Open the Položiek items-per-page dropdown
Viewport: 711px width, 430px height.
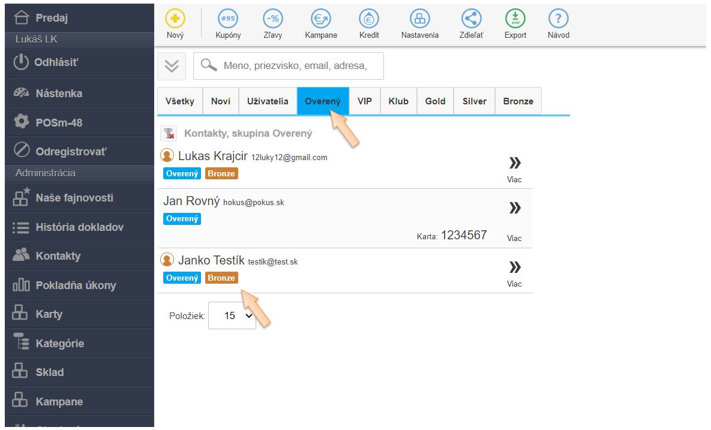tap(232, 315)
